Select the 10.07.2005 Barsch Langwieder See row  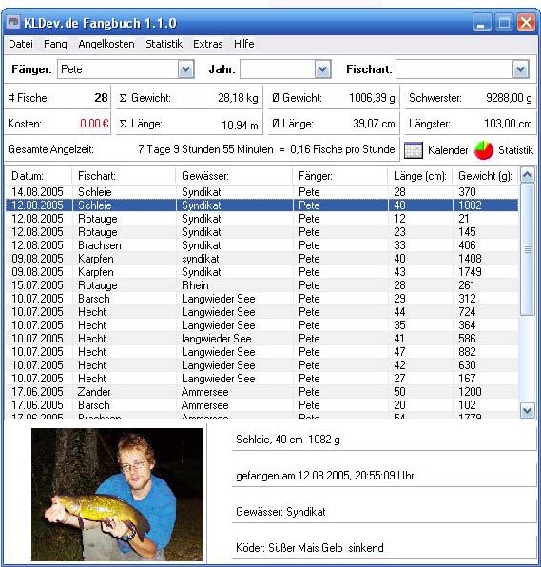click(x=262, y=299)
